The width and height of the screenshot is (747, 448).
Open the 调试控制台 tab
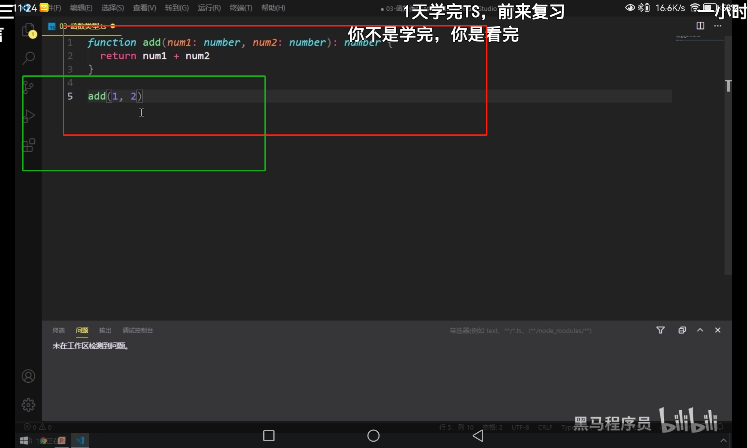(138, 330)
